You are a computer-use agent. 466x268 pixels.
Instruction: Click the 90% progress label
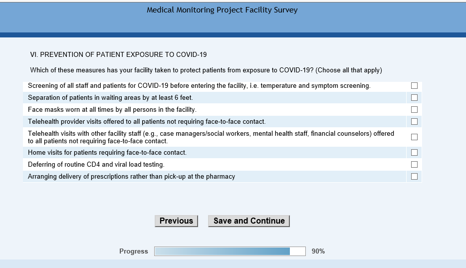pyautogui.click(x=318, y=252)
